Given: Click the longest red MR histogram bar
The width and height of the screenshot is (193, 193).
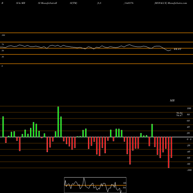Looking at the screenshot, I should [169, 152].
